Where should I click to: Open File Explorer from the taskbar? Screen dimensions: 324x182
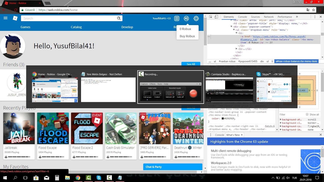point(67,178)
